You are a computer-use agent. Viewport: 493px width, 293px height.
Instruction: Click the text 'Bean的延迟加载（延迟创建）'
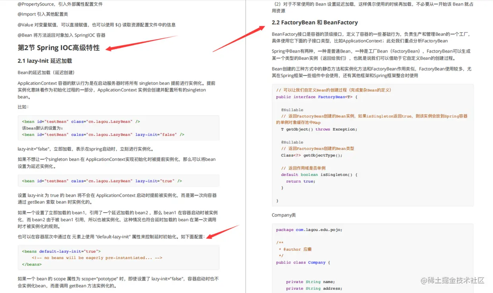[x=46, y=72]
